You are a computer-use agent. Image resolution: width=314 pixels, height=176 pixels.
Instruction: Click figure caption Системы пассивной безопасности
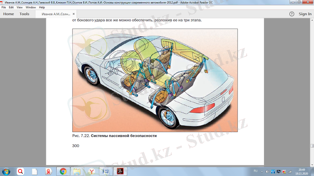(124, 136)
